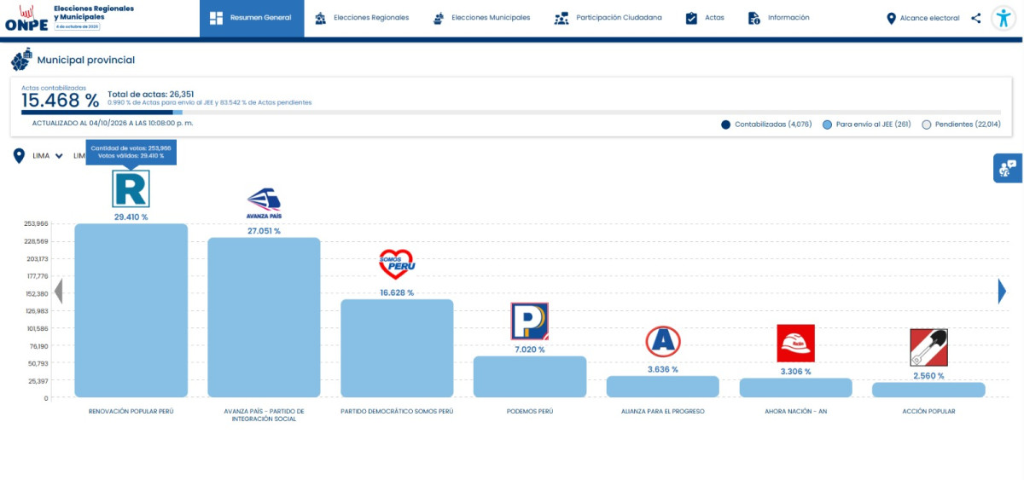
Task: Click the PODEMOS PERÚ label
Action: pos(530,411)
